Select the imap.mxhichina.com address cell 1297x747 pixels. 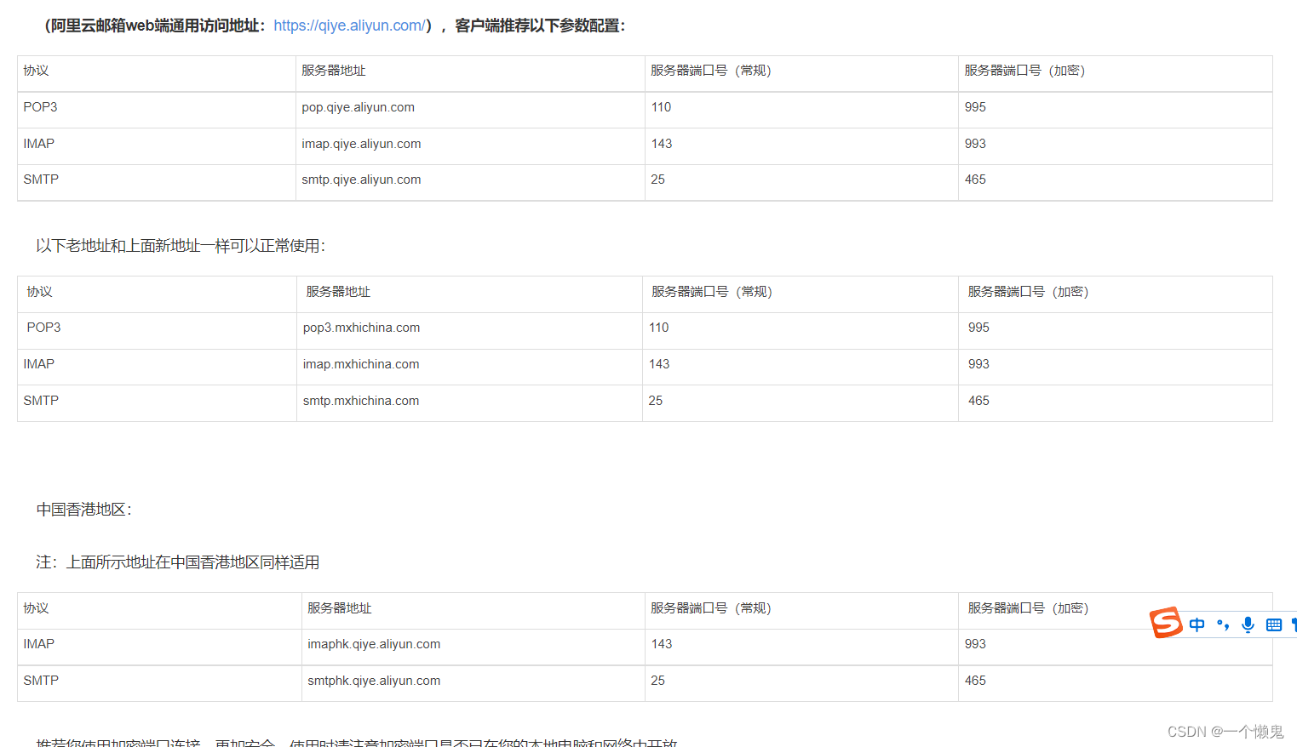coord(360,364)
